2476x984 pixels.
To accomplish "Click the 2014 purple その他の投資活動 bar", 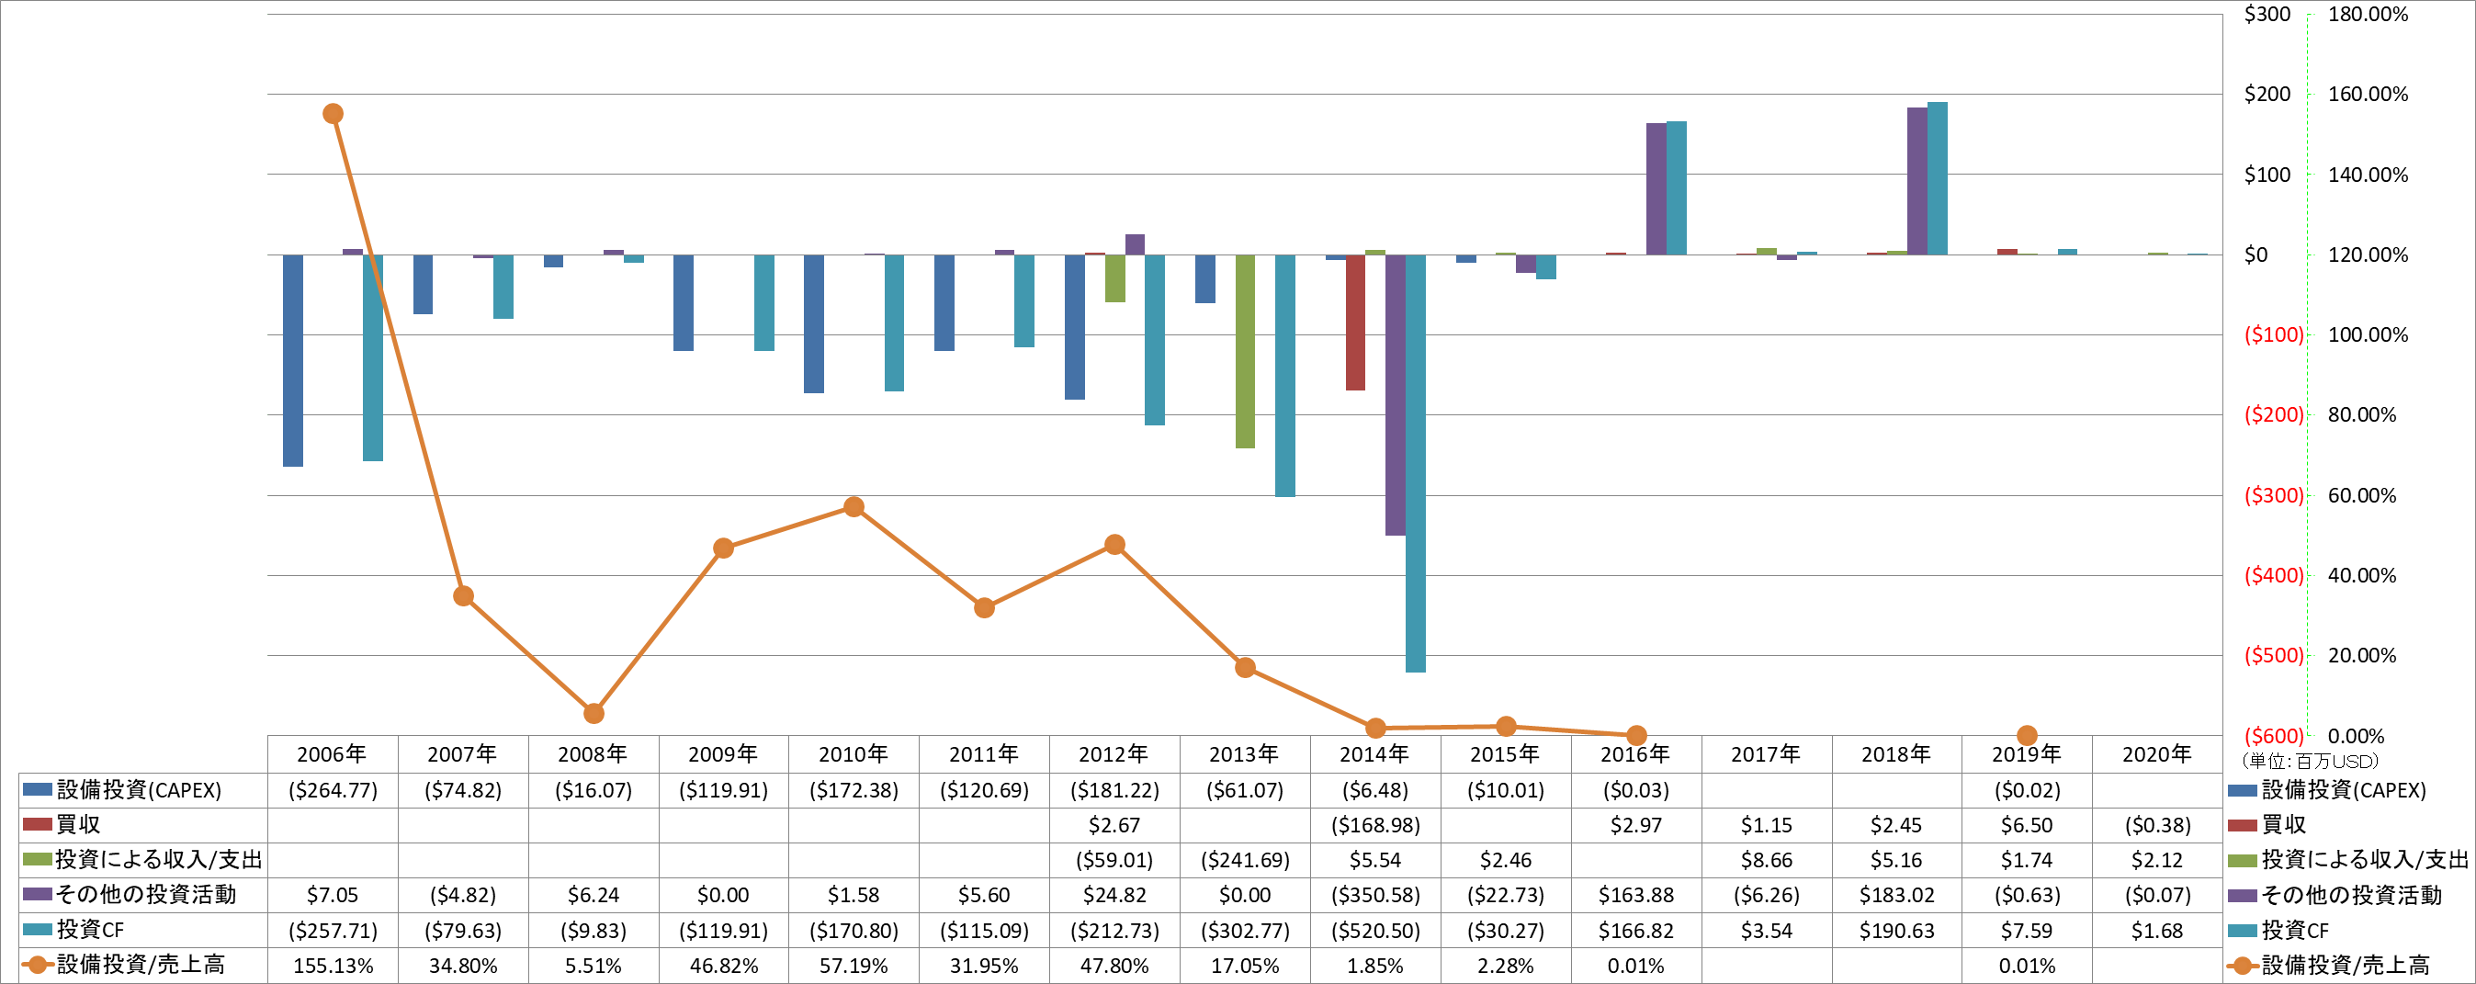I will 1395,395.
